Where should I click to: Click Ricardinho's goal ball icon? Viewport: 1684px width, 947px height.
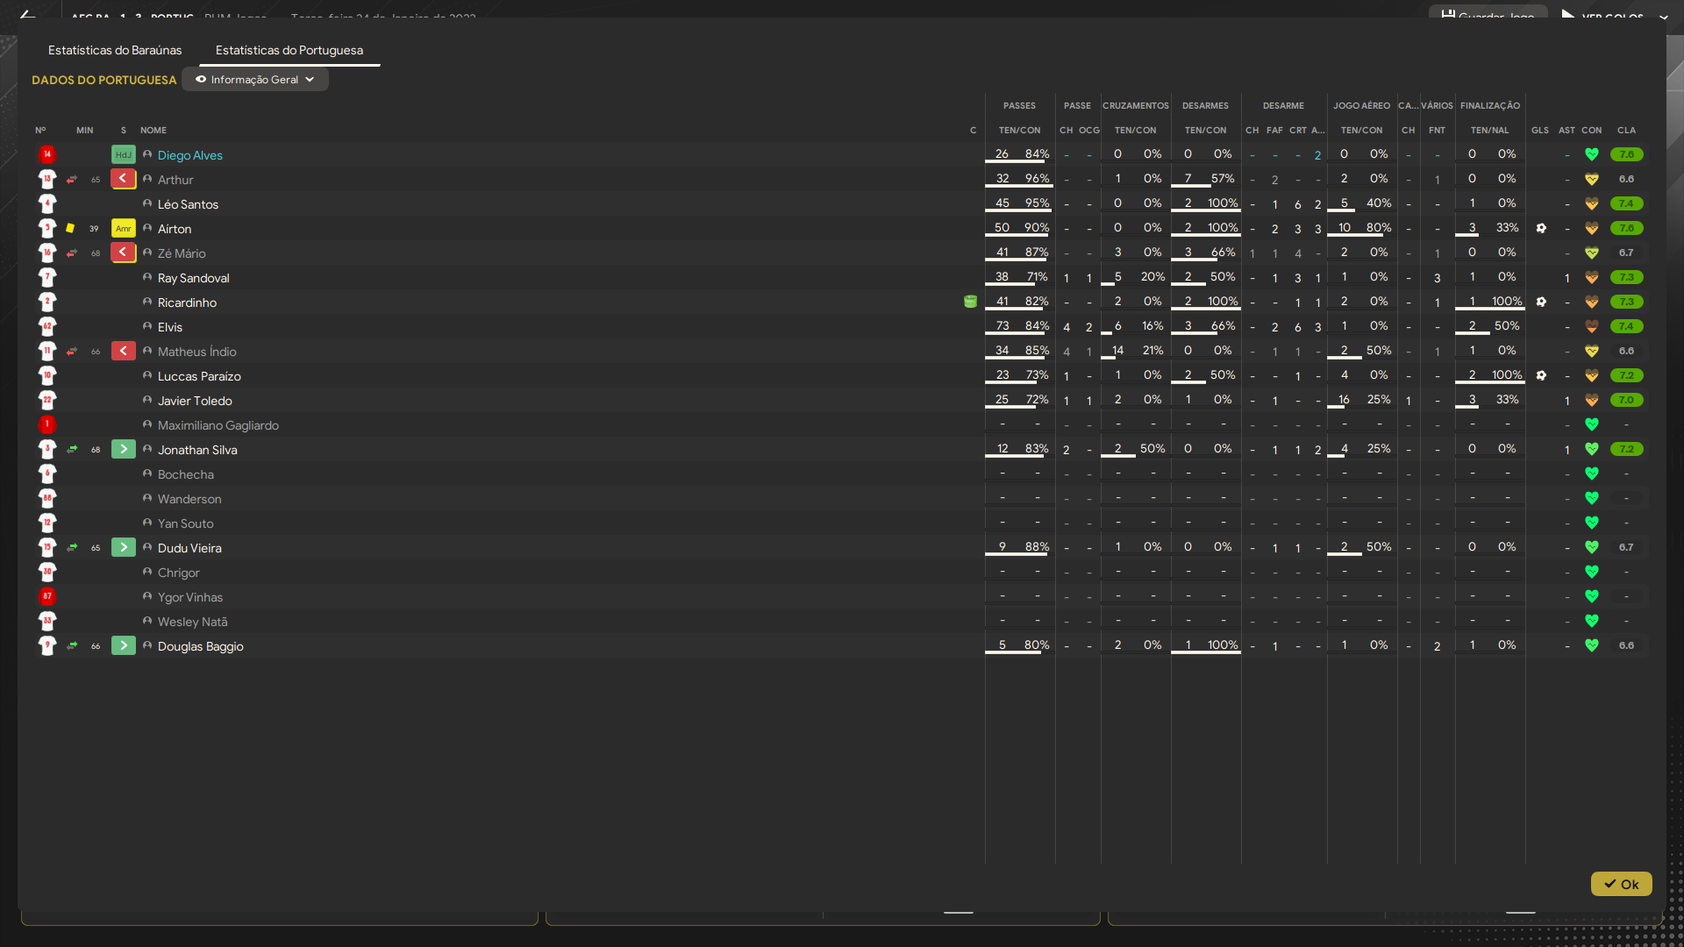[1541, 302]
